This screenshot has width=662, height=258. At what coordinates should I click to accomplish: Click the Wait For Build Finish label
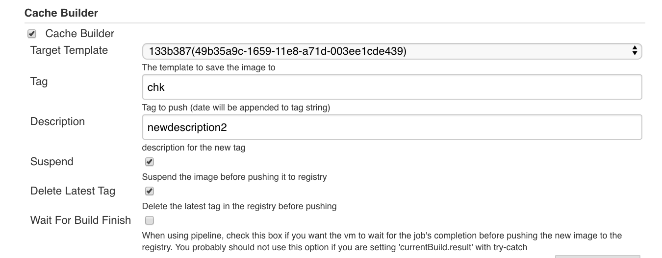pyautogui.click(x=80, y=220)
